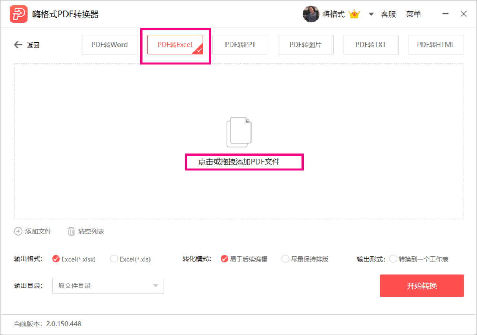477x335 pixels.
Task: Choose the PDF转TXT tab
Action: pyautogui.click(x=371, y=45)
